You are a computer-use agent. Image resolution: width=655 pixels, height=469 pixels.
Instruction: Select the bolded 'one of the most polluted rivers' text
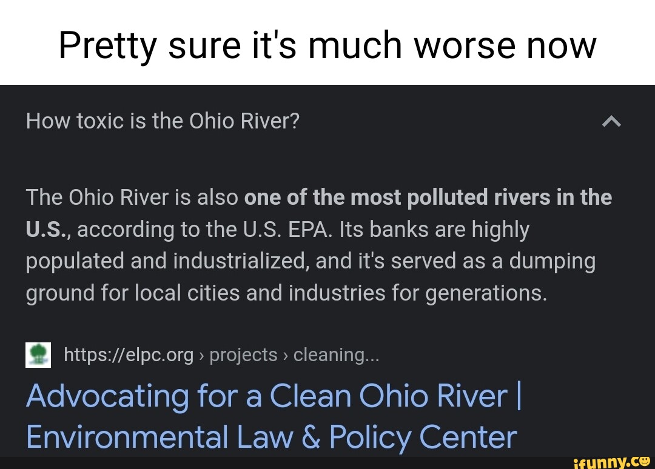pyautogui.click(x=427, y=196)
